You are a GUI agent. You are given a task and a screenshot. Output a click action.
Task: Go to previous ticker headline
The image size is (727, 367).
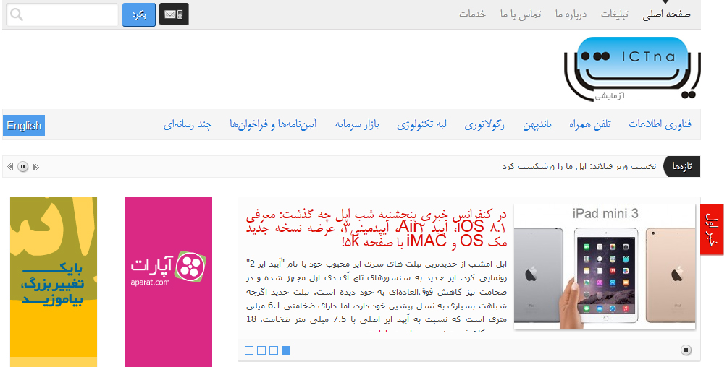pos(10,167)
